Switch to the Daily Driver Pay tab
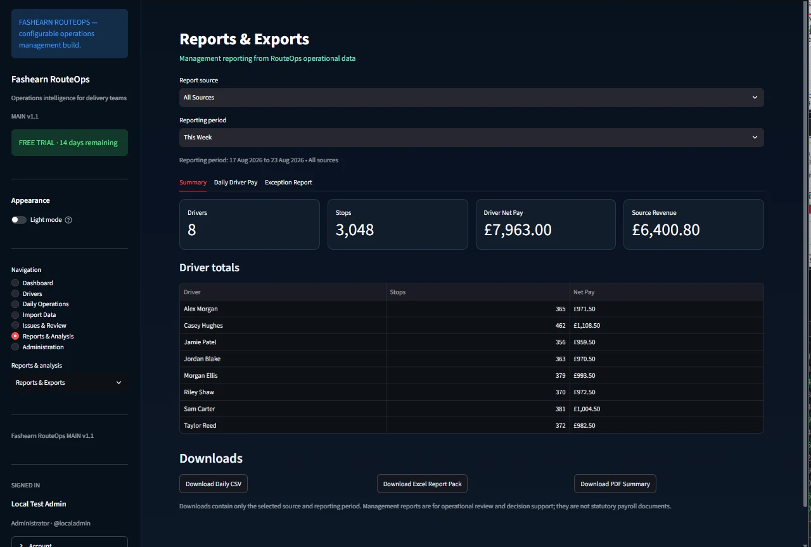The width and height of the screenshot is (811, 547). coord(236,183)
